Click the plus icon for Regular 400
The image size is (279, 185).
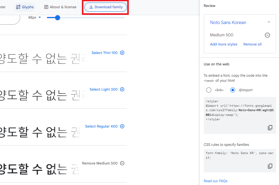tap(122, 126)
